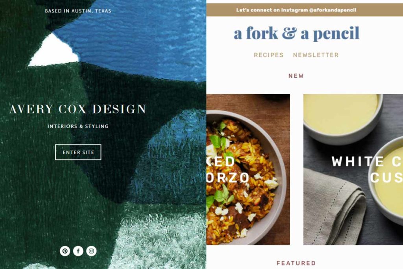Screen dimensions: 403x269
Task: Open the Newsletter menu item
Action: (316, 55)
